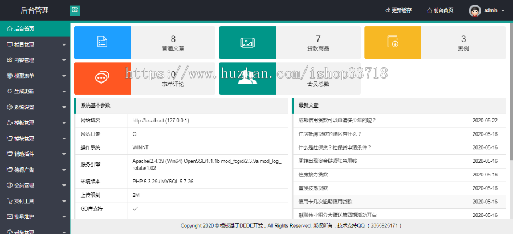Open the 辅助插件 menu label
This screenshot has width=513, height=234.
pos(24,154)
